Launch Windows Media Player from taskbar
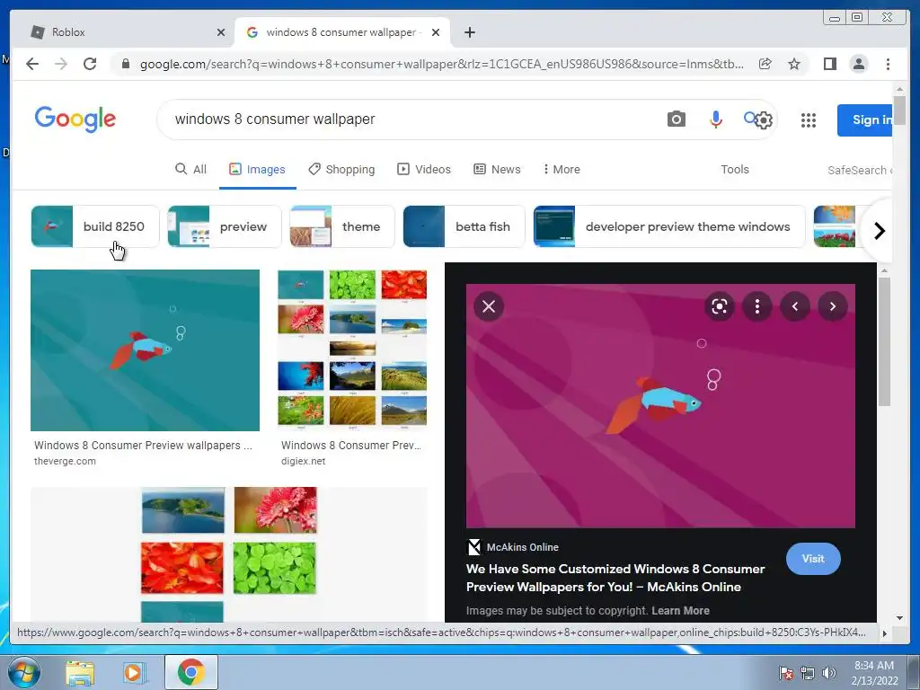This screenshot has width=920, height=690. click(134, 673)
